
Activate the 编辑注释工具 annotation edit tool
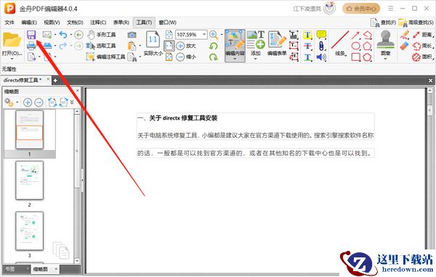coord(105,57)
